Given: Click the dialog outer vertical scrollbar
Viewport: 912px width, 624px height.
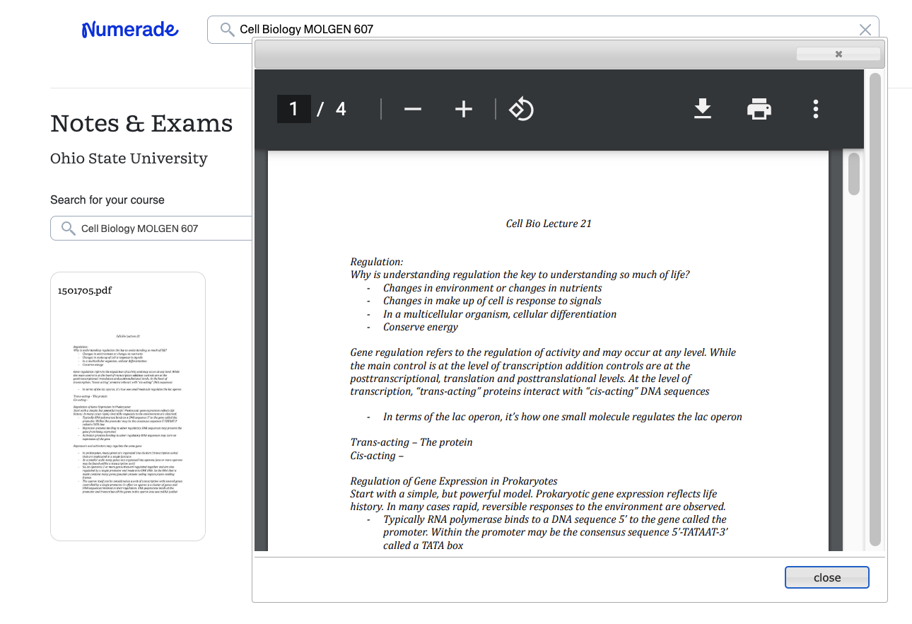Looking at the screenshot, I should point(875,309).
